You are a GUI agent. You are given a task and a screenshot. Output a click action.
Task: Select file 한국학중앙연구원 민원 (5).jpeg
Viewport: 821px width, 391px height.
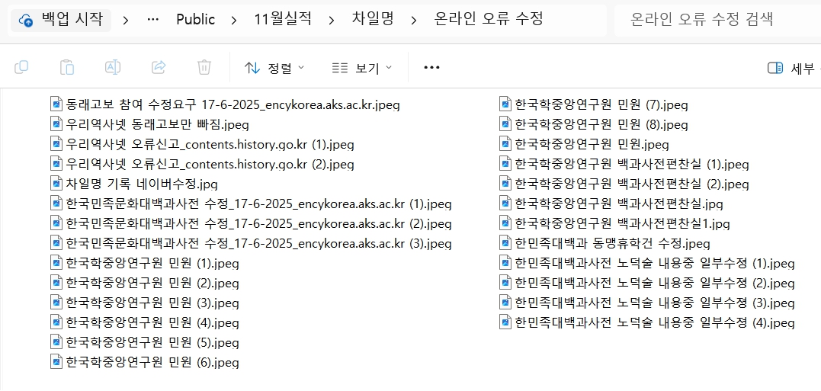[x=145, y=343]
